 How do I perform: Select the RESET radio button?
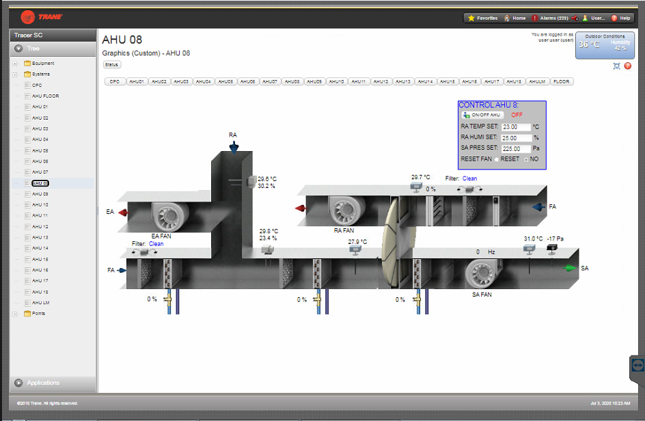click(x=497, y=159)
